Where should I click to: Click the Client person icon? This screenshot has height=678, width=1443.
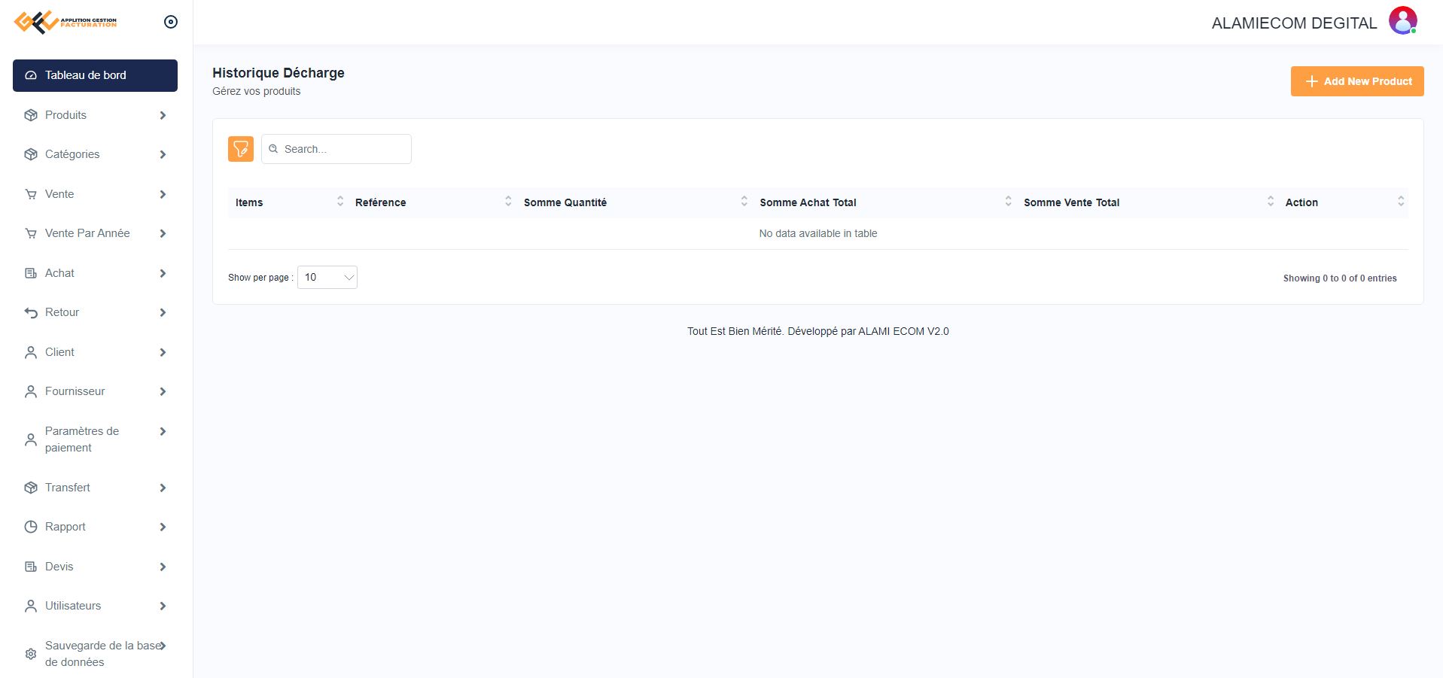point(31,353)
